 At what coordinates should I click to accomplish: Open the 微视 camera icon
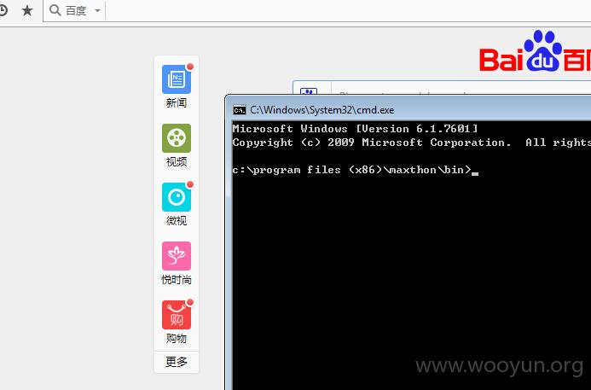(x=177, y=197)
